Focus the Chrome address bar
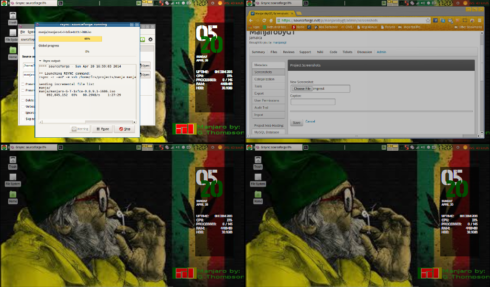The height and width of the screenshot is (287, 490). (354, 20)
